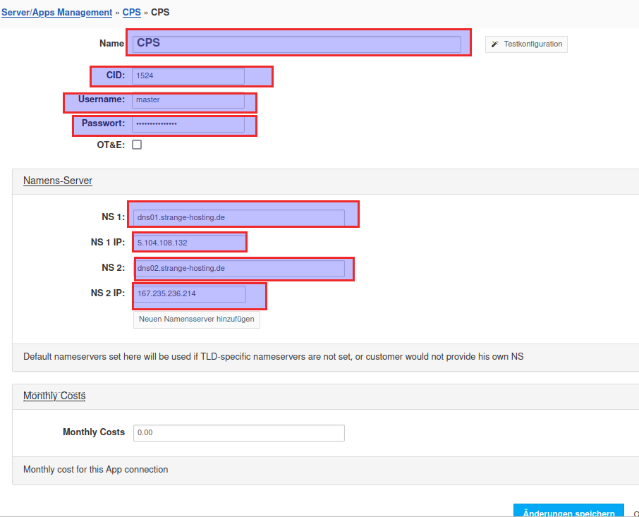The width and height of the screenshot is (639, 517).
Task: Click the wand icon beside Testkonfiguration
Action: pos(495,44)
